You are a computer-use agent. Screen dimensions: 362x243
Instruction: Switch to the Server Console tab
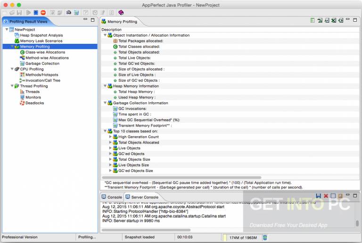142,197
